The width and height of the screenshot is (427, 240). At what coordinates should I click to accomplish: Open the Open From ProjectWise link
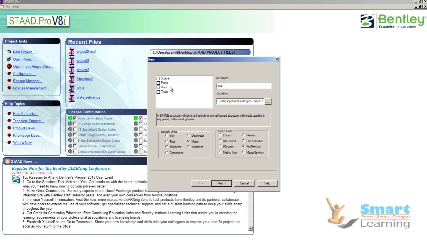[33, 67]
